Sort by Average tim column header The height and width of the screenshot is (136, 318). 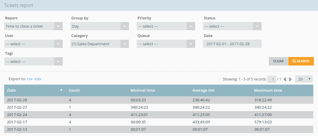(203, 90)
